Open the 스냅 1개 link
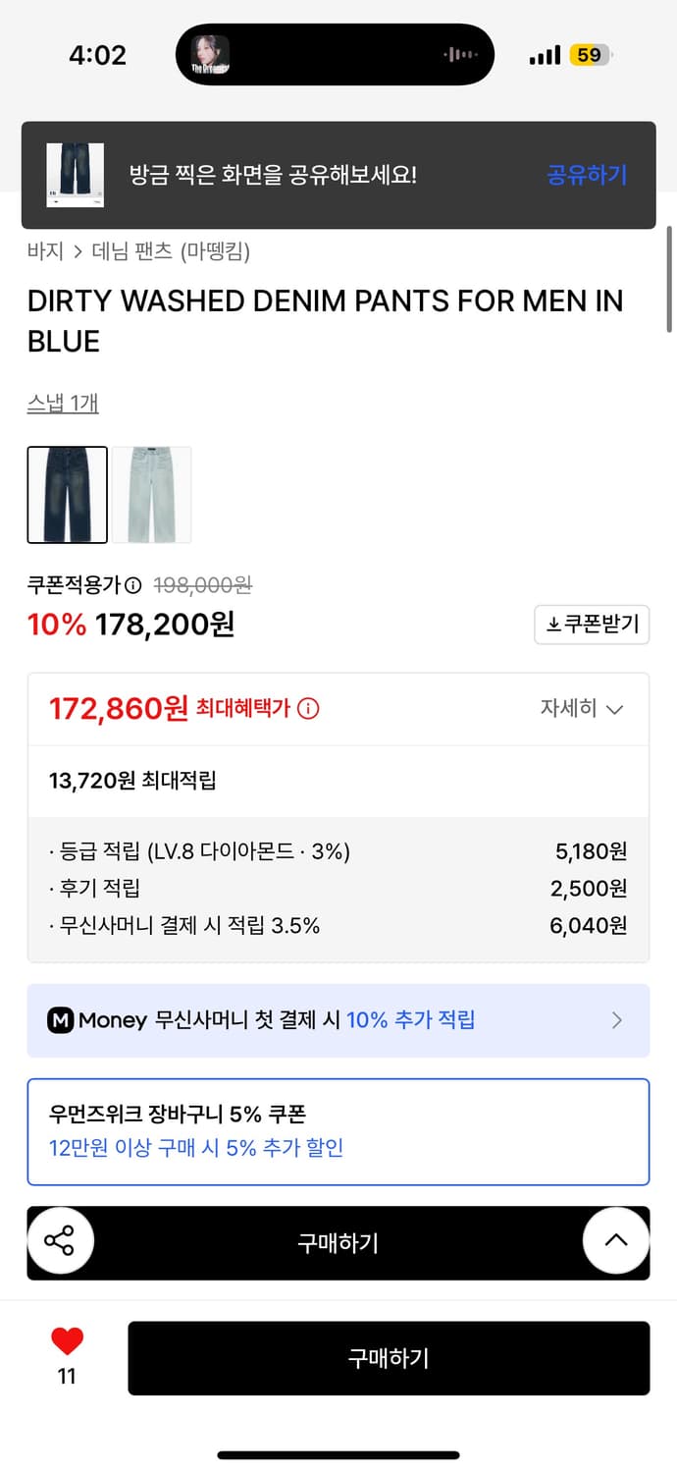The image size is (677, 1473). (62, 403)
